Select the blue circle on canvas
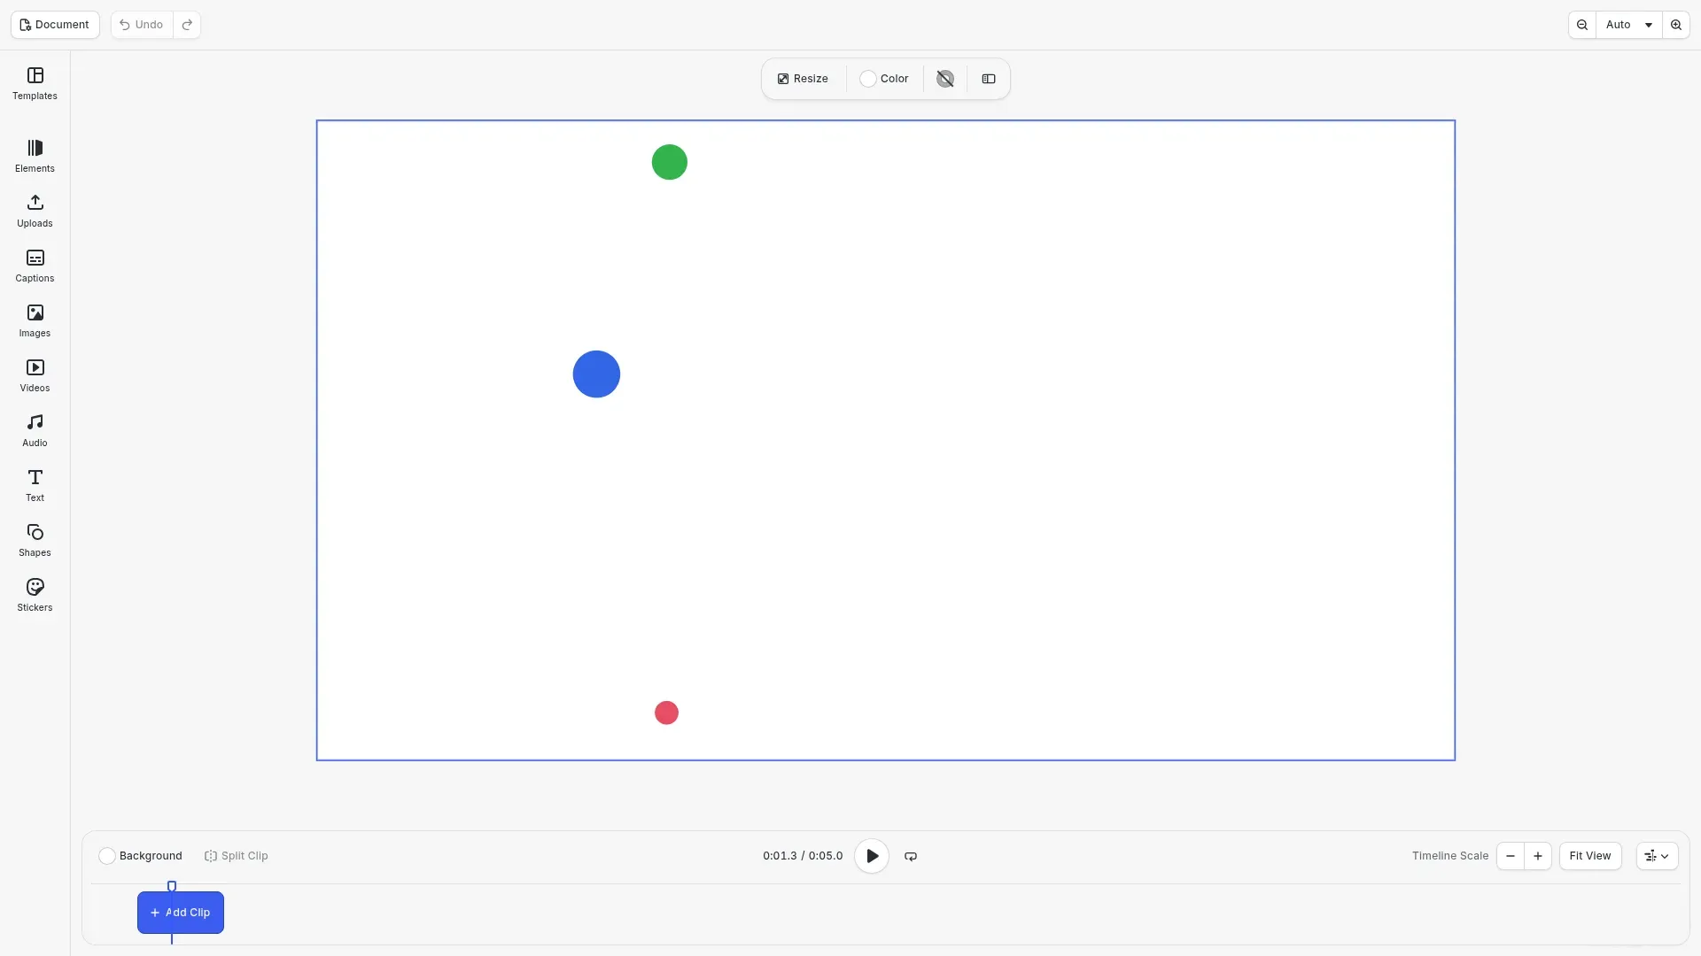The image size is (1701, 956). 596,374
